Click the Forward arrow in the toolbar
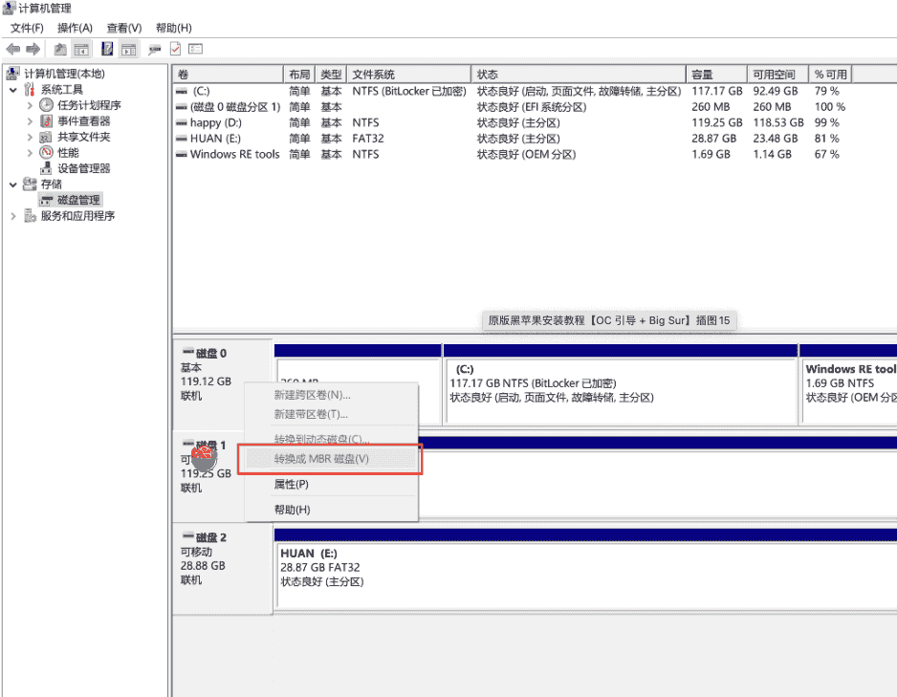897x697 pixels. [33, 49]
